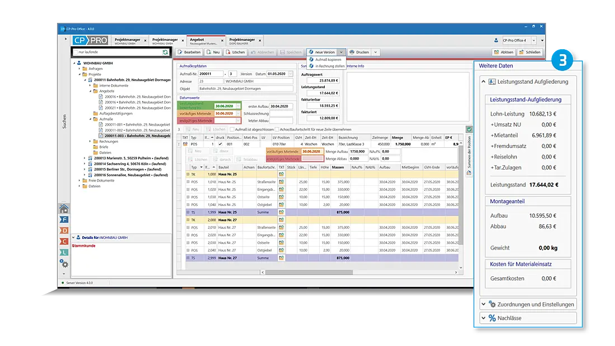The image size is (615, 346).
Task: Open the red C module icon
Action: tap(64, 242)
